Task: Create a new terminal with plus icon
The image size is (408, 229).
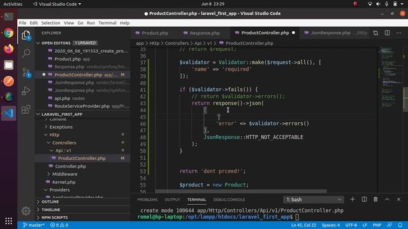Action: (x=353, y=199)
